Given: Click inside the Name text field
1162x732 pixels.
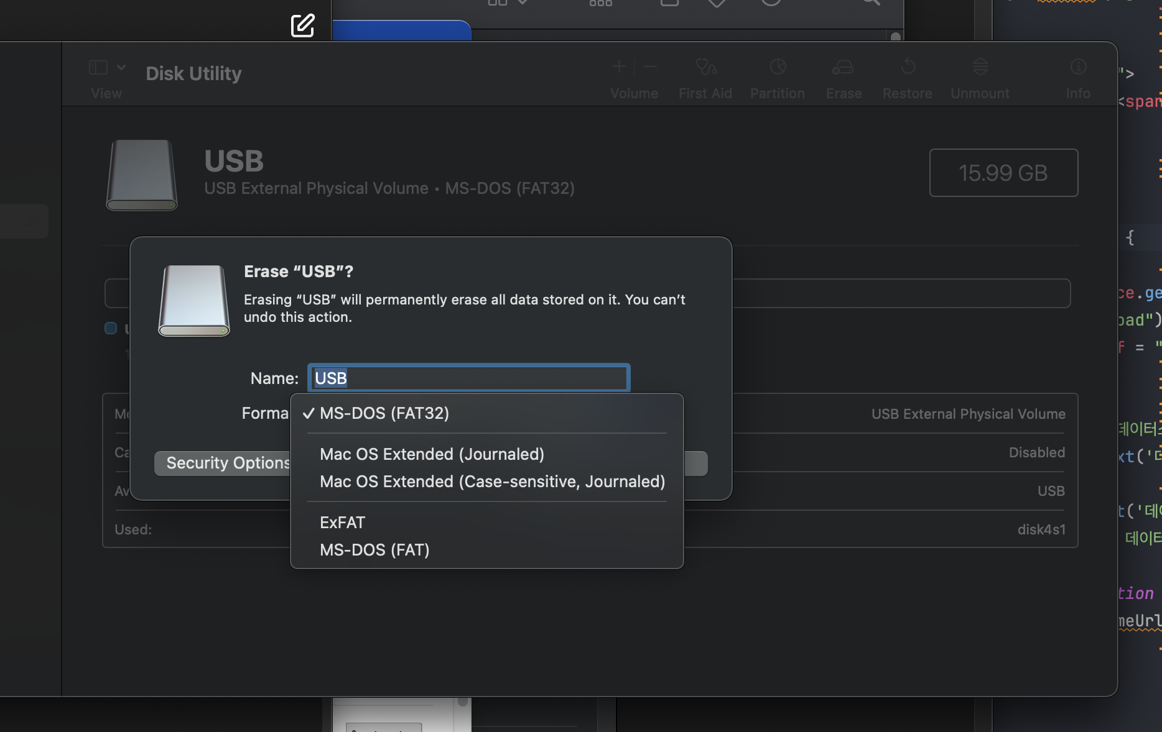Looking at the screenshot, I should (469, 378).
